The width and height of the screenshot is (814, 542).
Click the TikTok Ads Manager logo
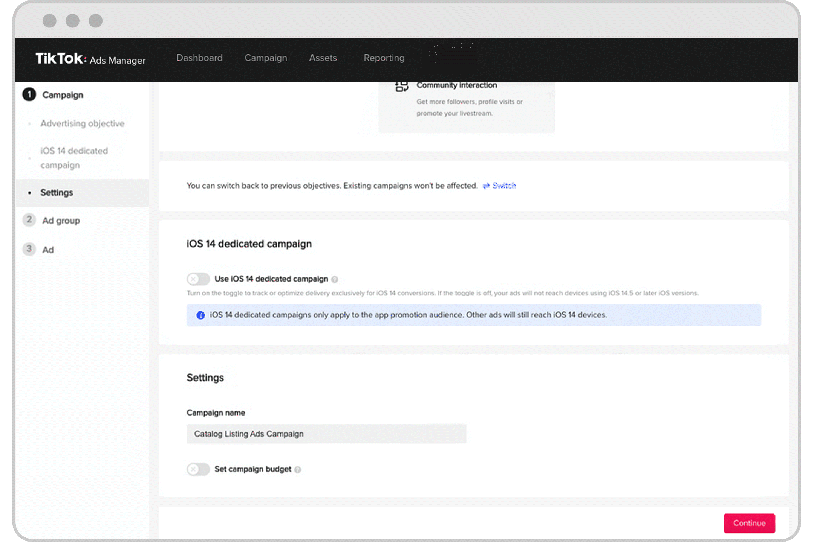90,59
